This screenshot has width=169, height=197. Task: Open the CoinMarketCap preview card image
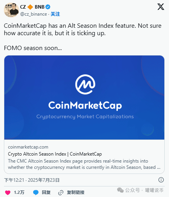(84, 97)
